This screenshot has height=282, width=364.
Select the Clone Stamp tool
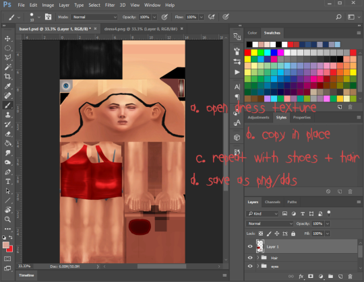[x=7, y=114]
